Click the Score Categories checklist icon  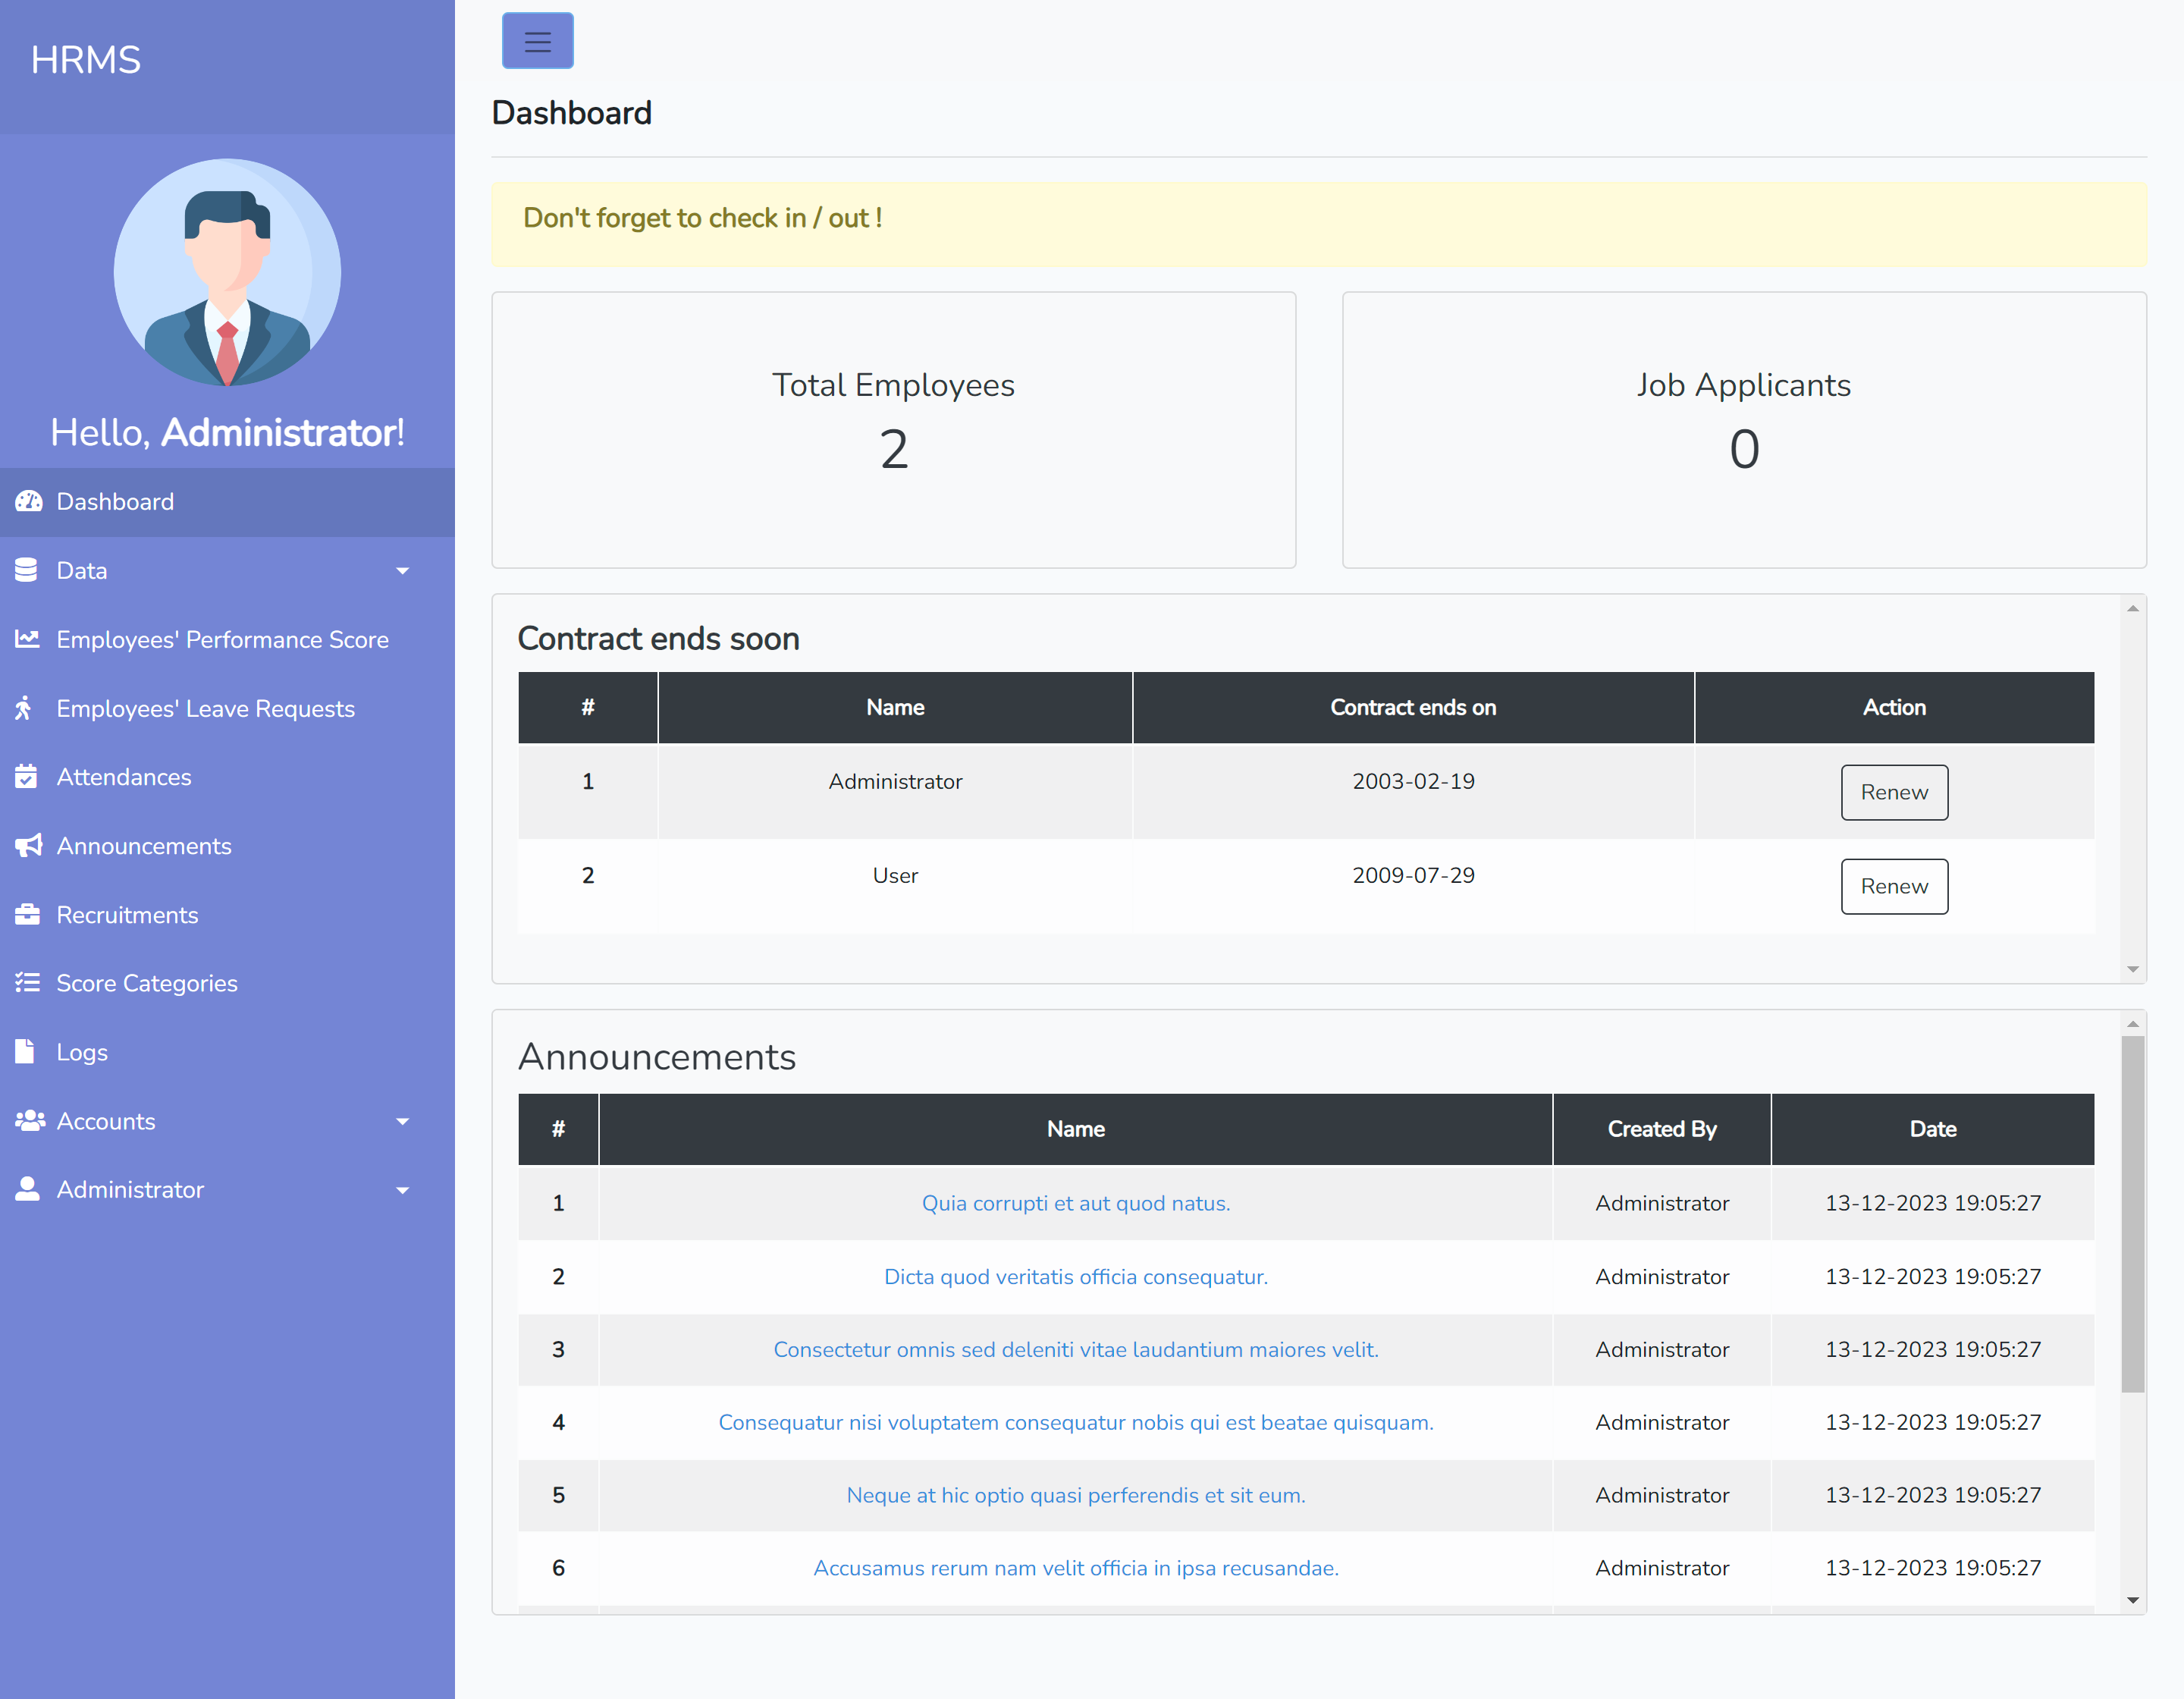tap(27, 983)
